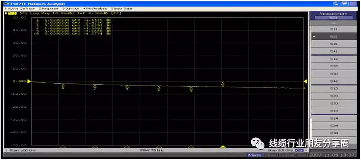The height and width of the screenshot is (160, 361).
Task: Click the left reference level triangle
Action: tap(29, 81)
